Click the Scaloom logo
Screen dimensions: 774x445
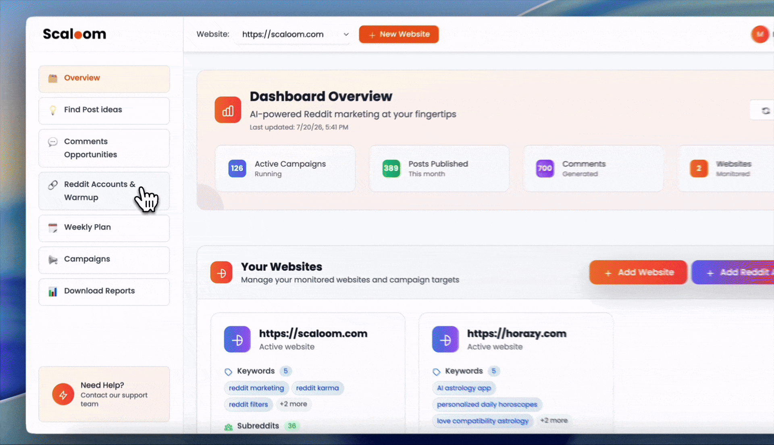[x=75, y=34]
